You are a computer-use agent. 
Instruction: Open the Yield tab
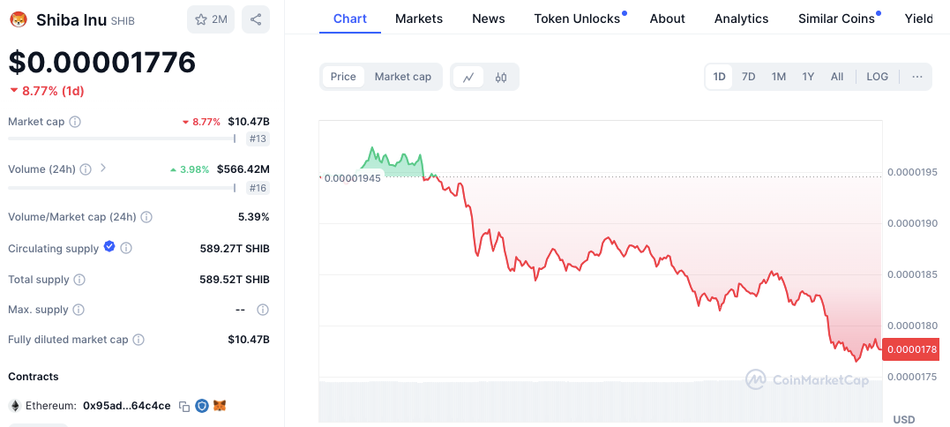tap(918, 19)
